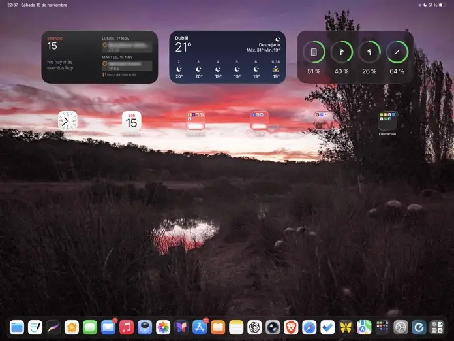Viewport: 454px width, 341px height.
Task: Open Mail with the unread badge
Action: (108, 327)
